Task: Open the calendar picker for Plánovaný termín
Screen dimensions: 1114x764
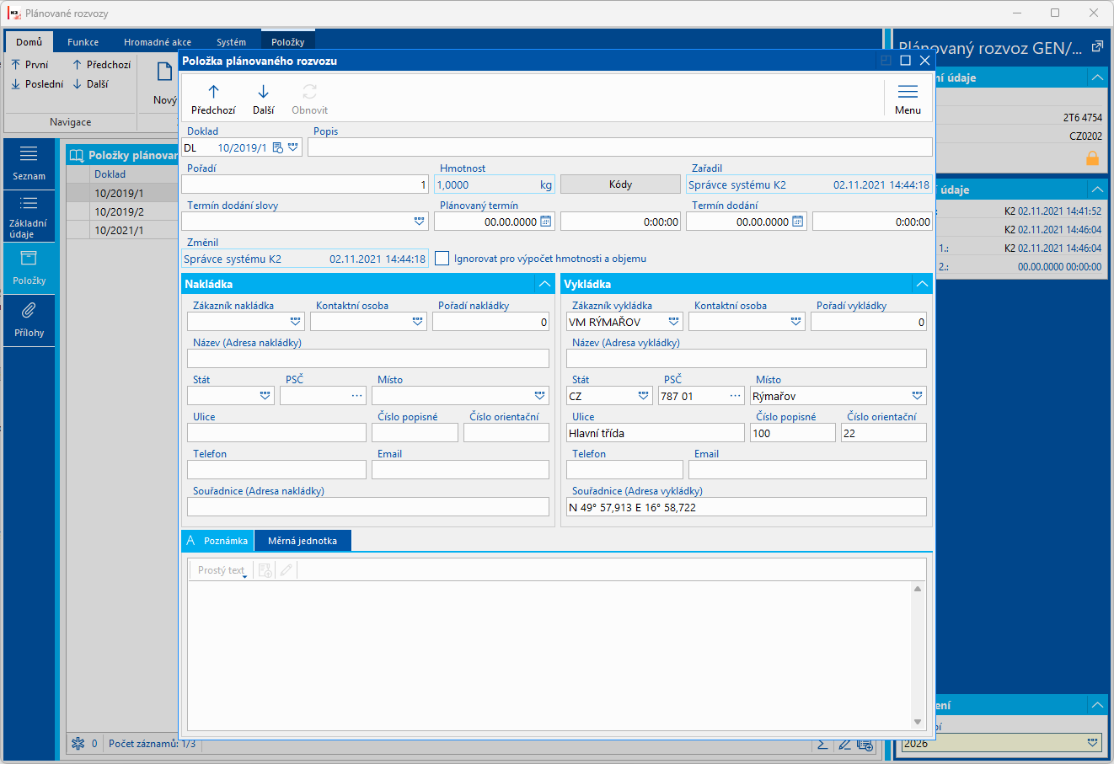Action: [x=546, y=222]
